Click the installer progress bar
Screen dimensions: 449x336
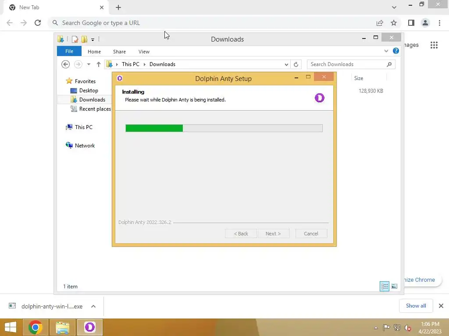point(224,128)
